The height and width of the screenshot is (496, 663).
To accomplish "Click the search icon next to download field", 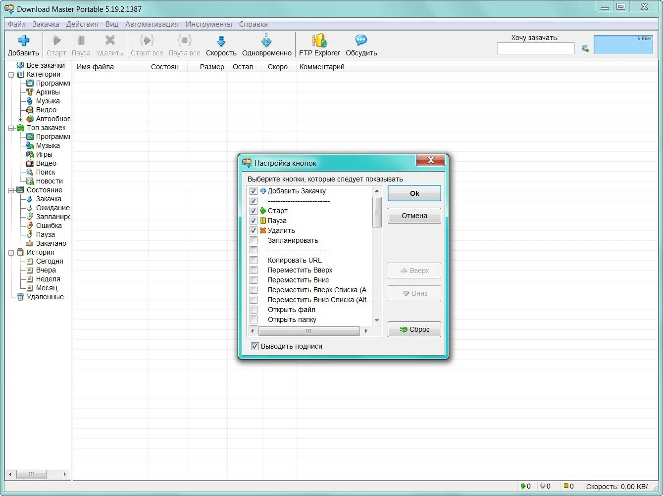I will pyautogui.click(x=585, y=48).
